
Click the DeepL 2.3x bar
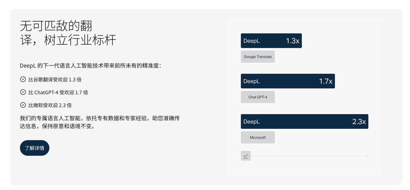305,121
